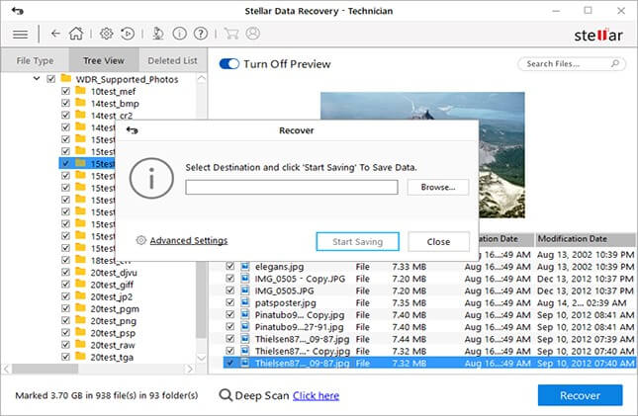Click back arrow icon in title bar
This screenshot has height=416, width=638.
tap(18, 11)
